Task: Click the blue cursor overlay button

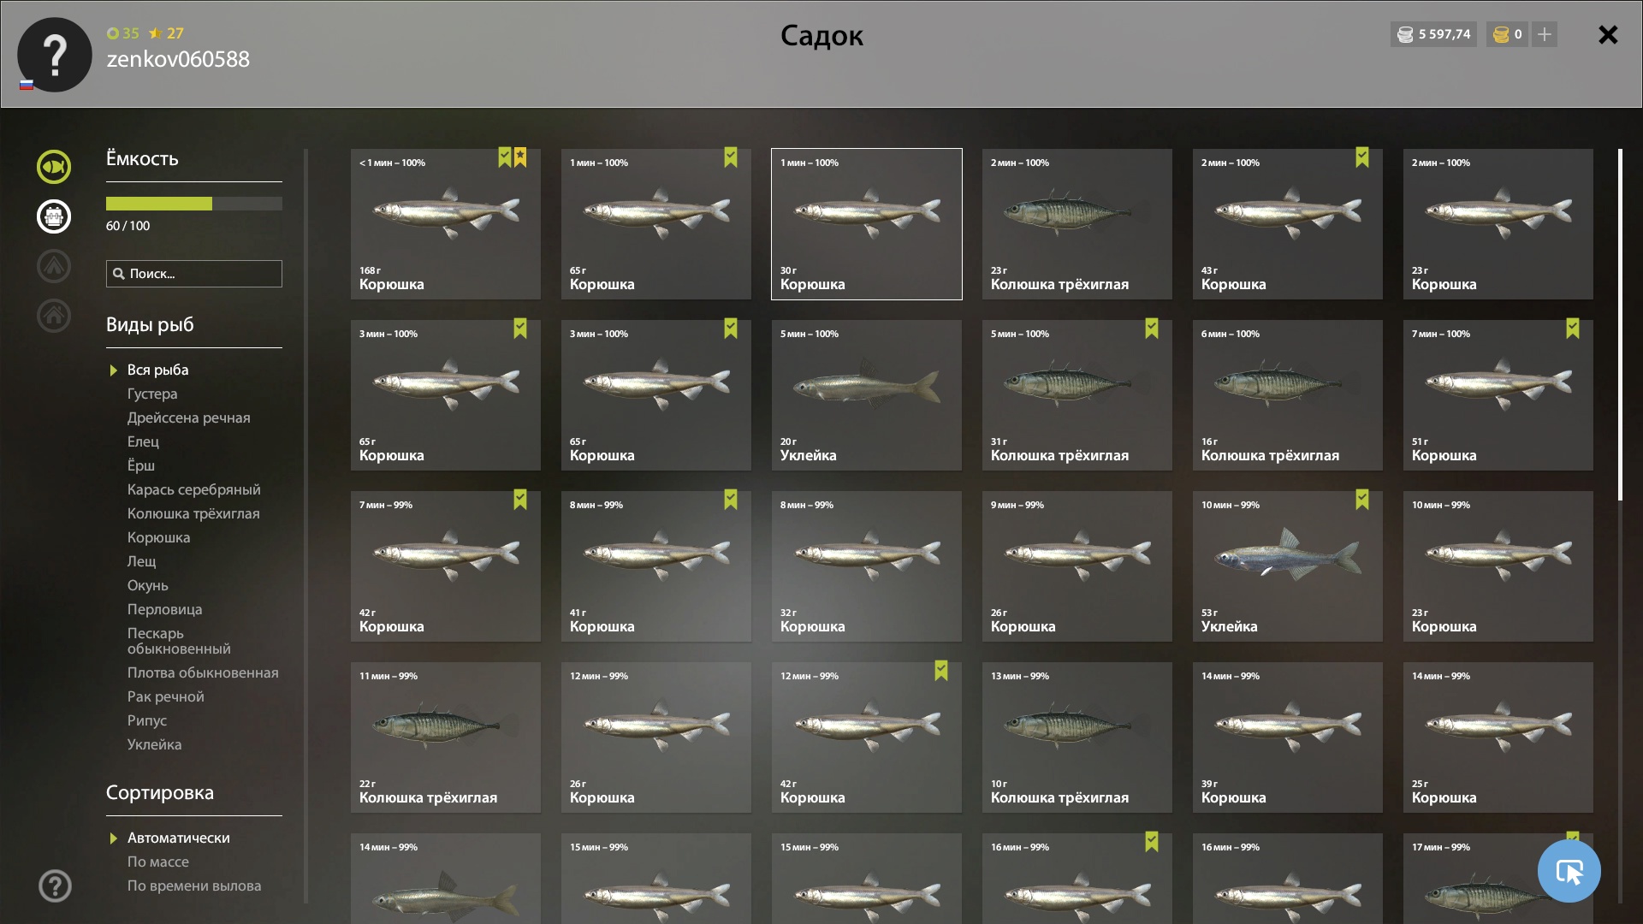Action: click(1569, 871)
